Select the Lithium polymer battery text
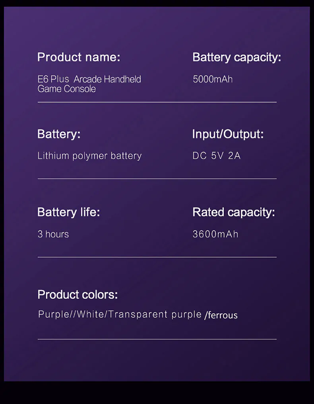This screenshot has width=314, height=404. pos(89,156)
